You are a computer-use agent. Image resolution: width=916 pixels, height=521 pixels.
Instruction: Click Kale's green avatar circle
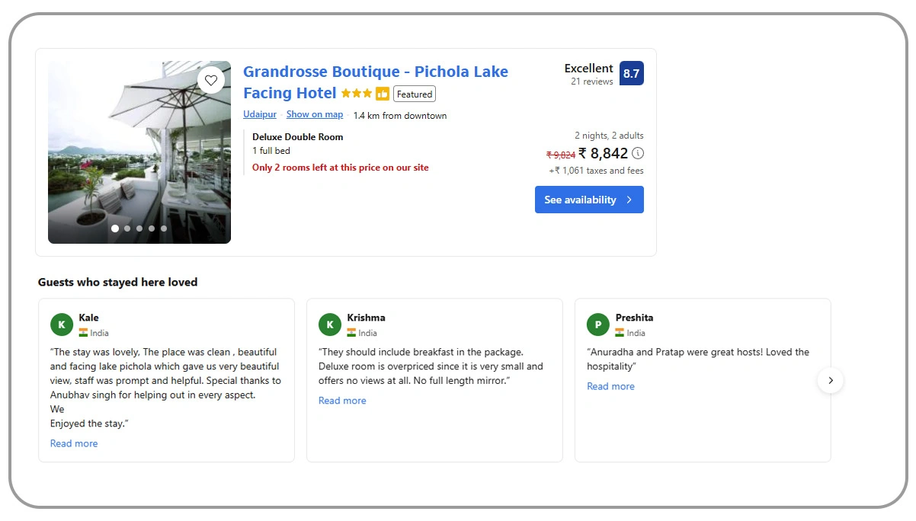(62, 324)
